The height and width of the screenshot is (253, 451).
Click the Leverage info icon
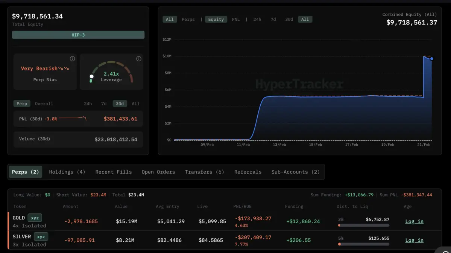click(x=138, y=59)
